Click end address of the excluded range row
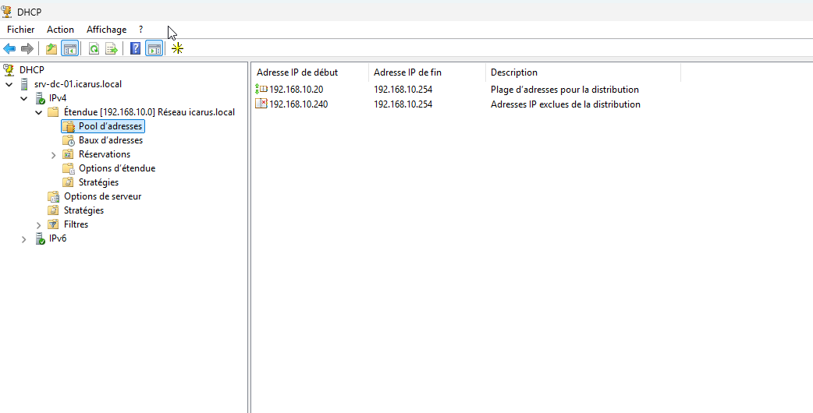 403,104
